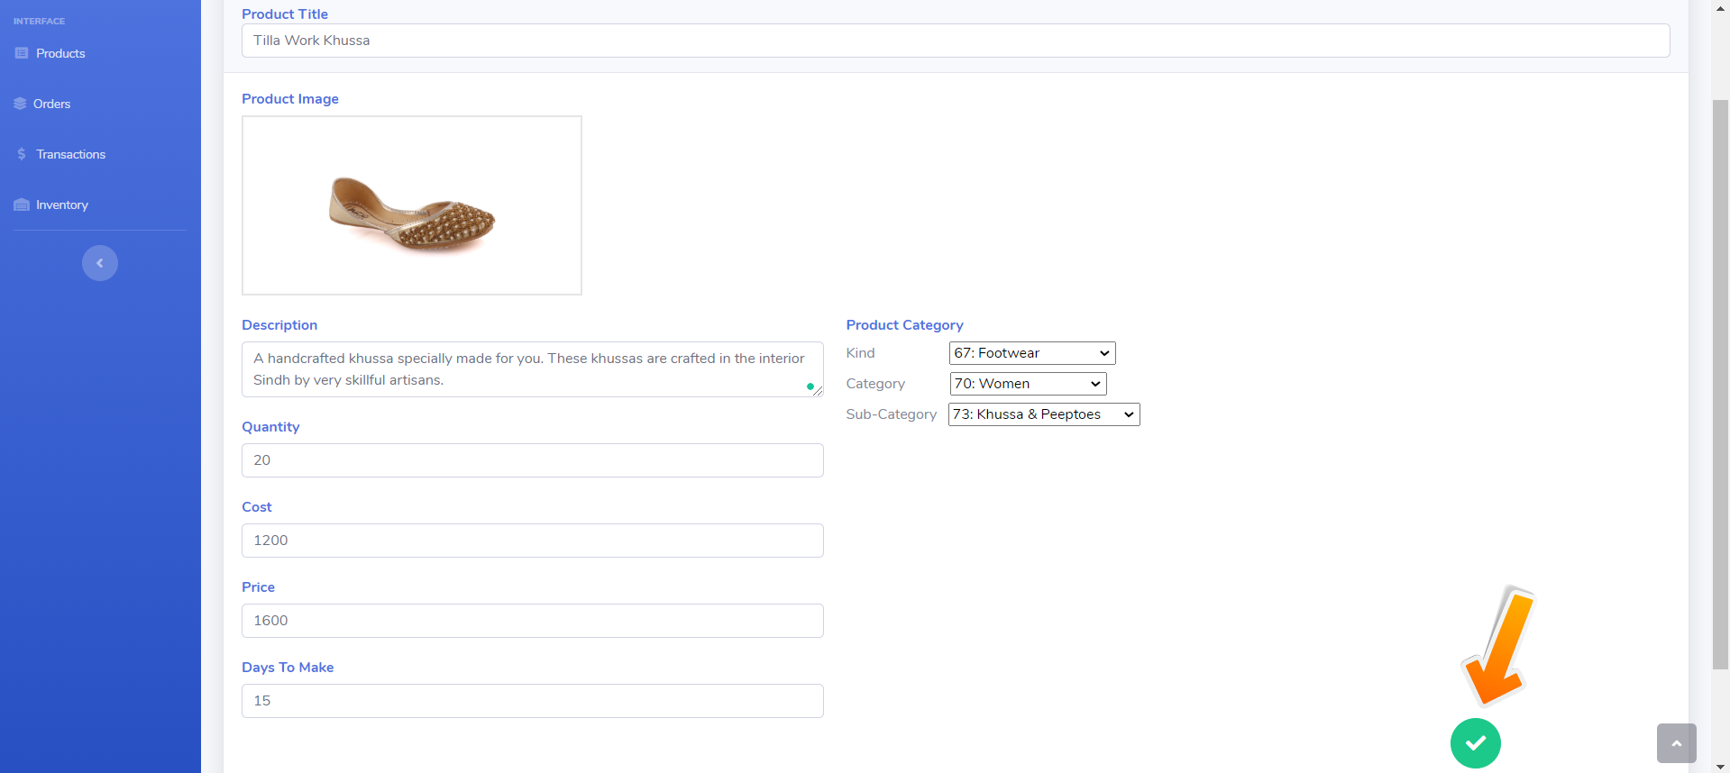This screenshot has width=1730, height=773.
Task: Open the Products page link
Action: pyautogui.click(x=60, y=53)
